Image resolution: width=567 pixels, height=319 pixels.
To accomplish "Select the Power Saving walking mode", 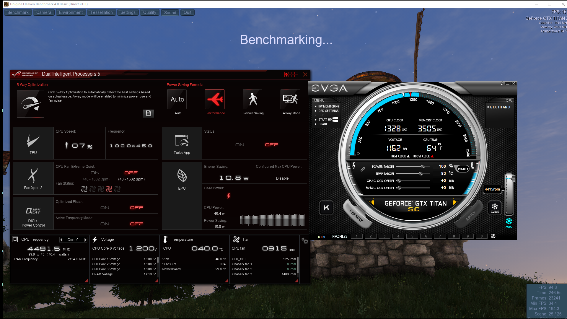I will pyautogui.click(x=252, y=99).
